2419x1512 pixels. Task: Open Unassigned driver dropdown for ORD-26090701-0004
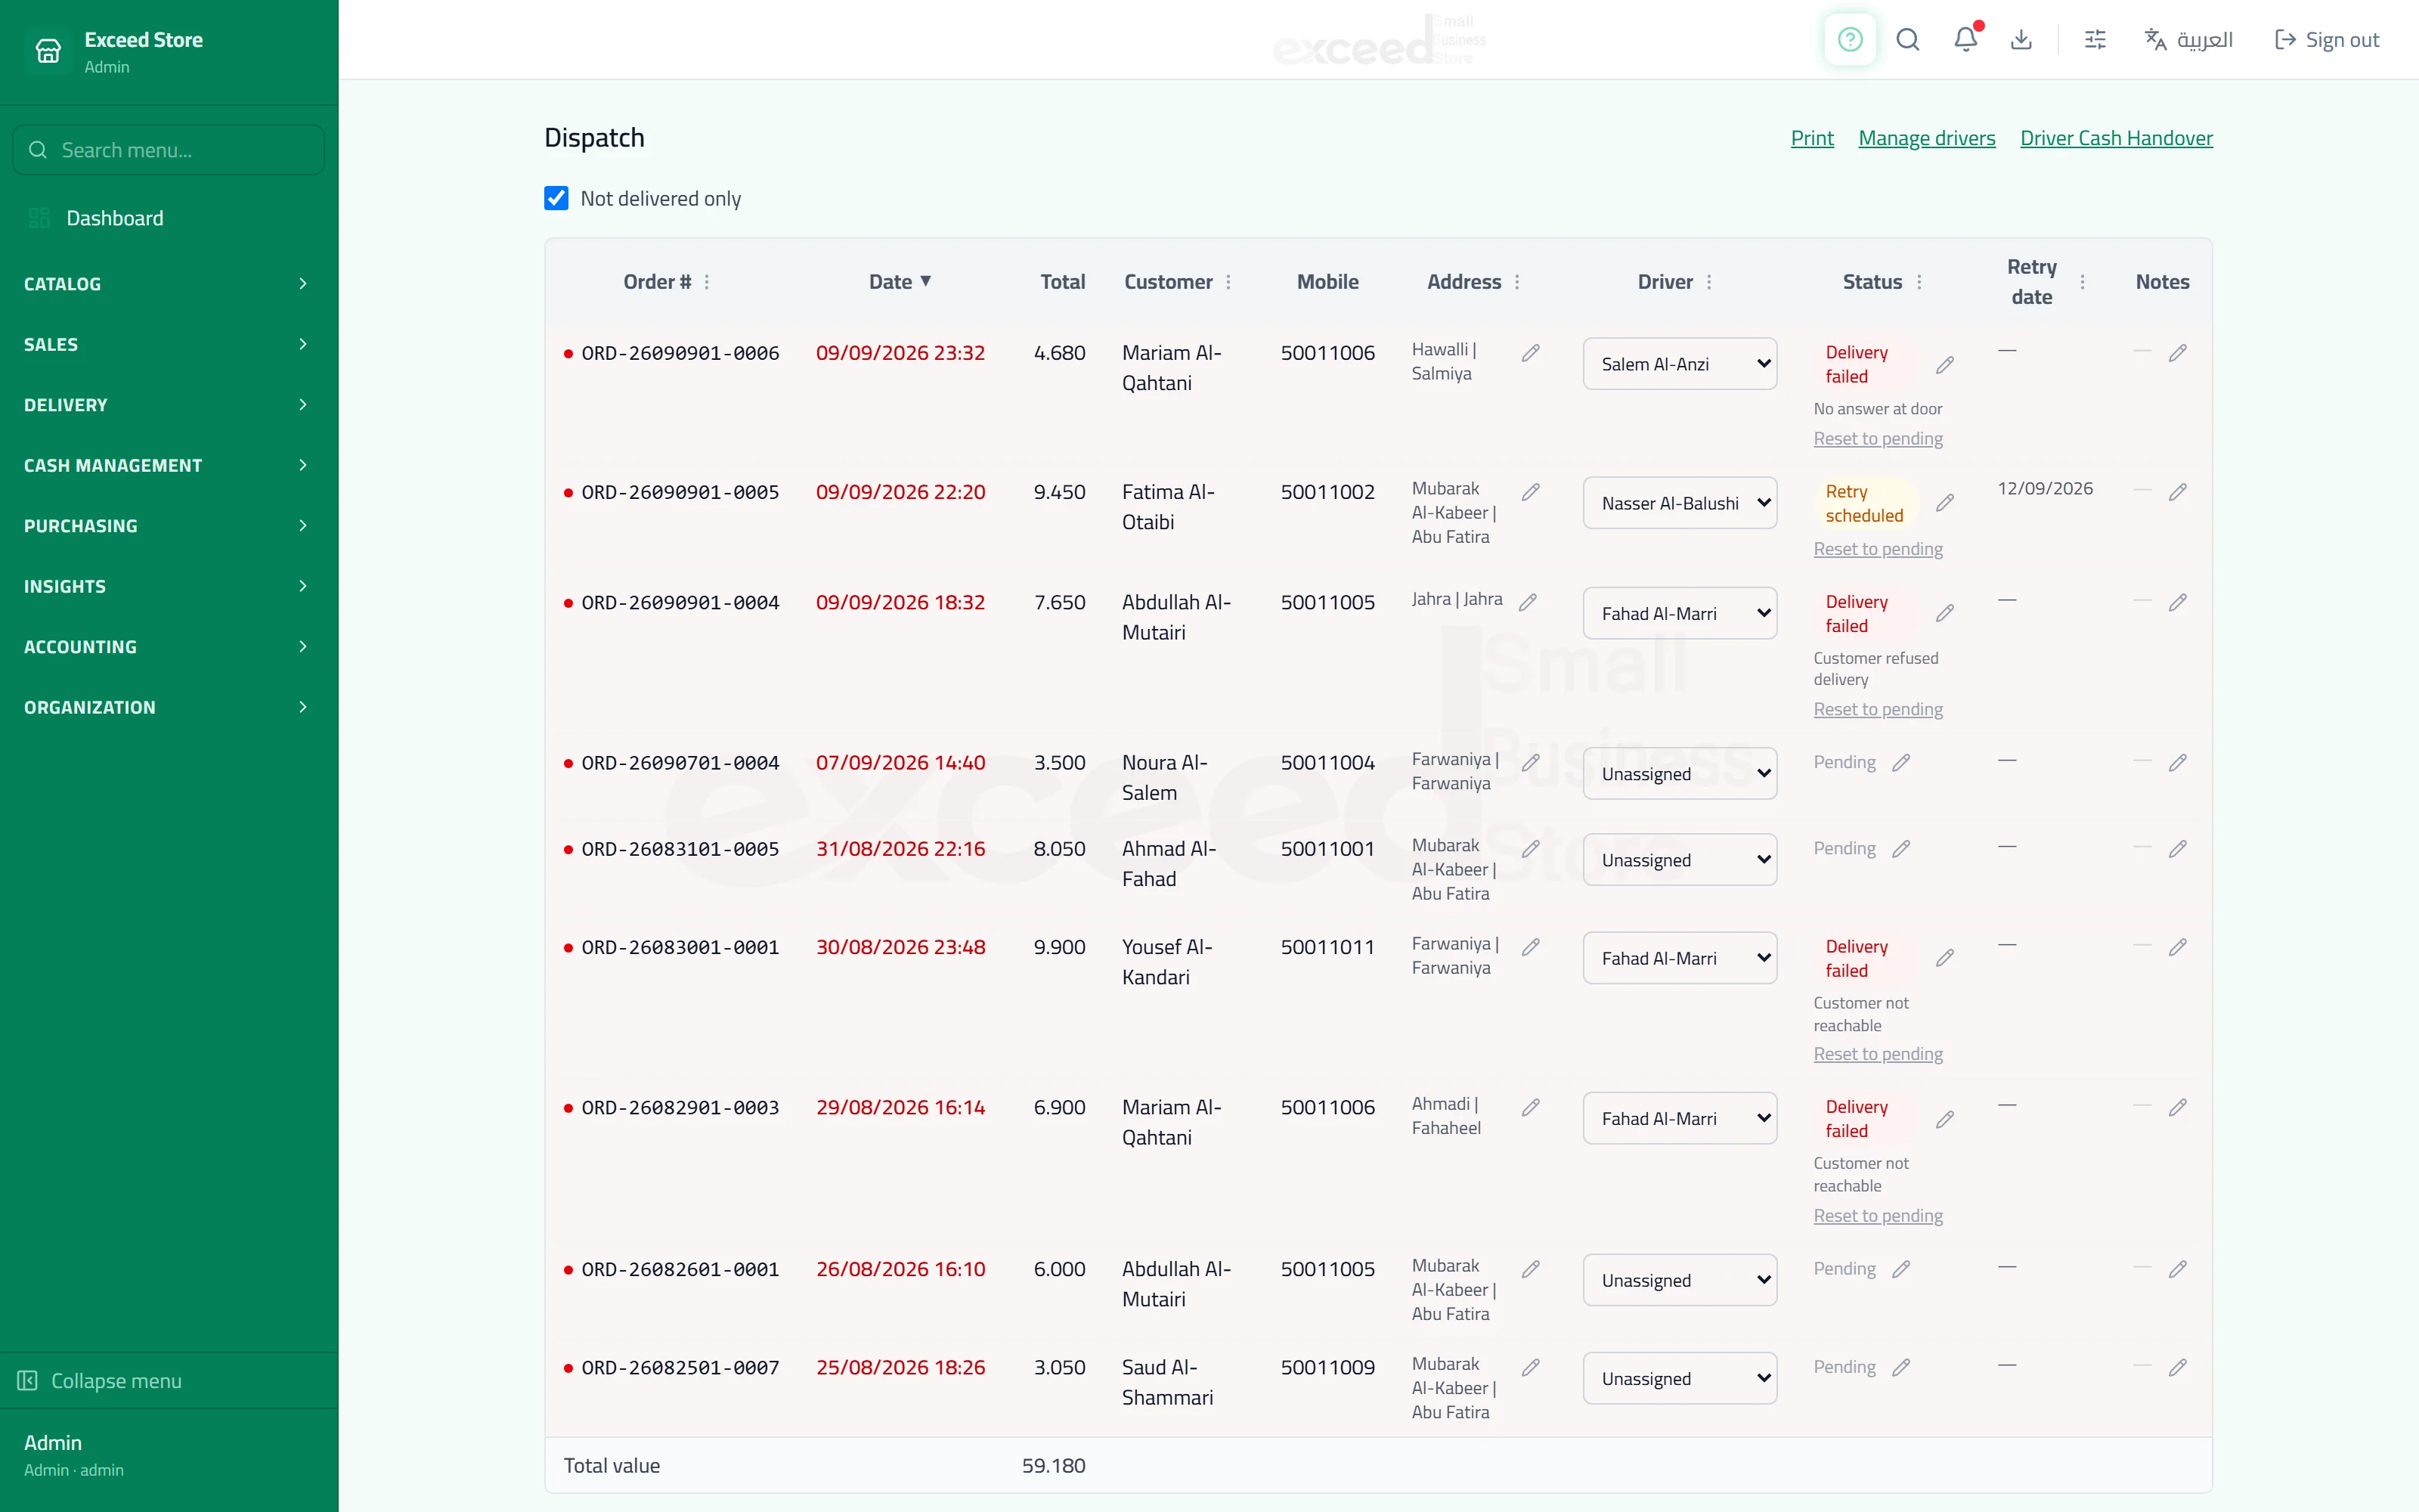(1679, 774)
